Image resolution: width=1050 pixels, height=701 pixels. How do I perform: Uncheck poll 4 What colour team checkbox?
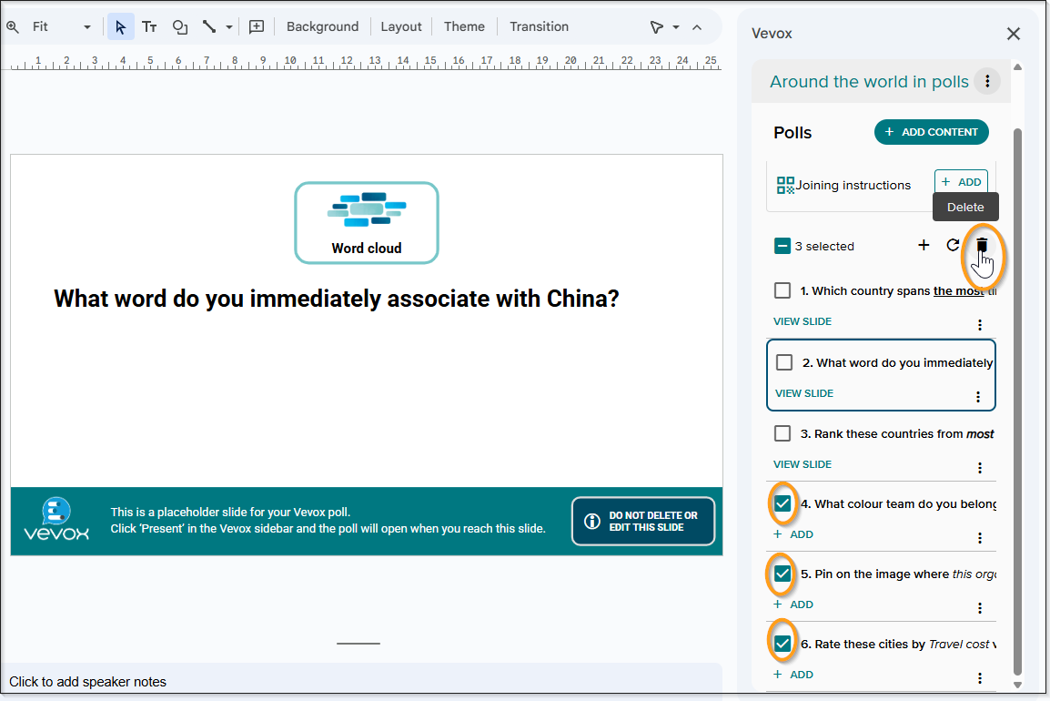782,503
